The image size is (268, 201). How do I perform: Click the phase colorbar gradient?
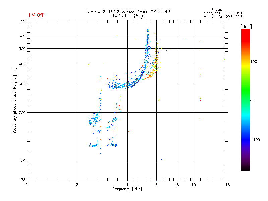[x=245, y=100]
